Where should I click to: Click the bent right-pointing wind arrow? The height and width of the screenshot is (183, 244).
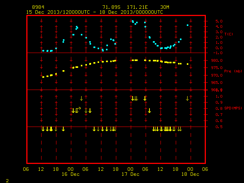[x=79, y=109]
